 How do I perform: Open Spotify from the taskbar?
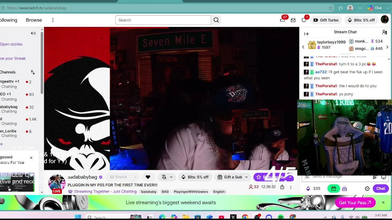(281, 217)
